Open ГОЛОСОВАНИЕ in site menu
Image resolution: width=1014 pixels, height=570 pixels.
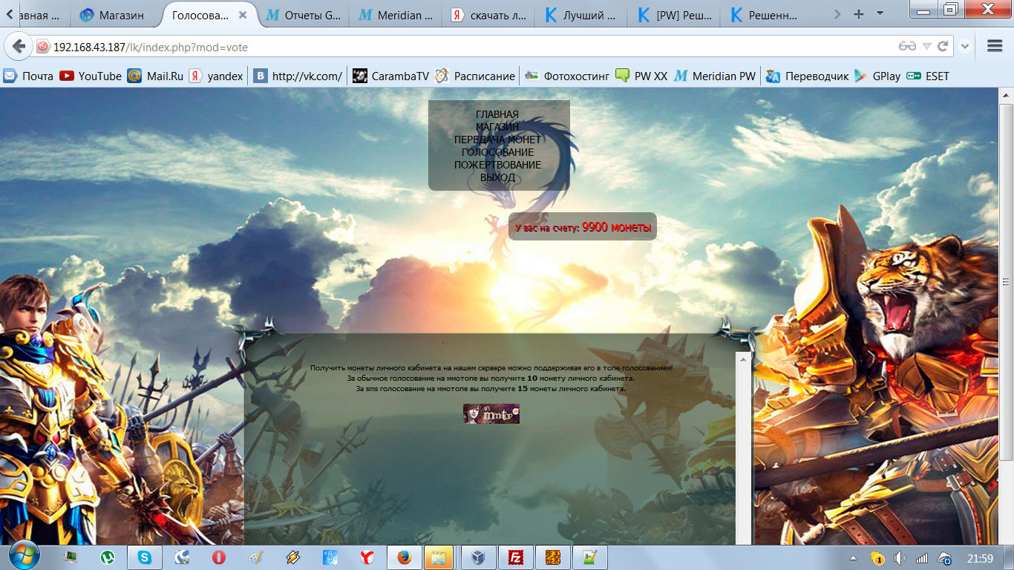coord(497,152)
